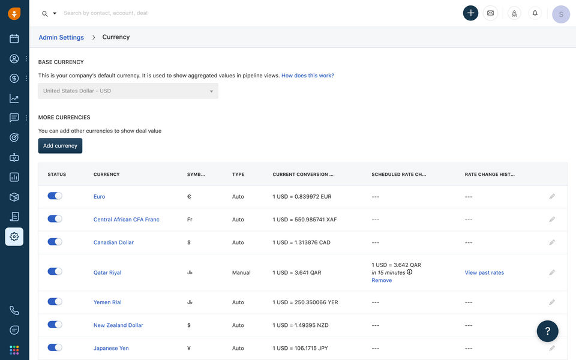Disable the Euro currency toggle
The height and width of the screenshot is (360, 576).
click(55, 196)
